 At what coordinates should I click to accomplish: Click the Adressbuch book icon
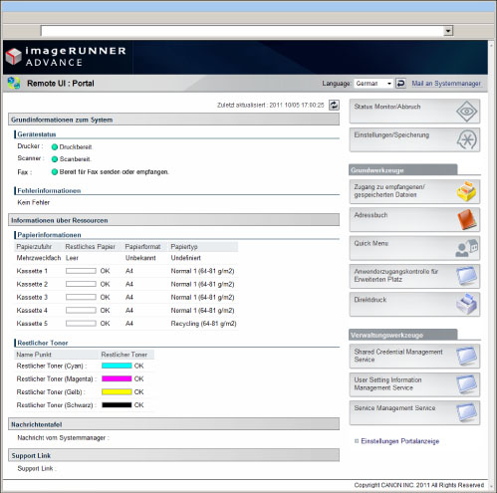(467, 219)
